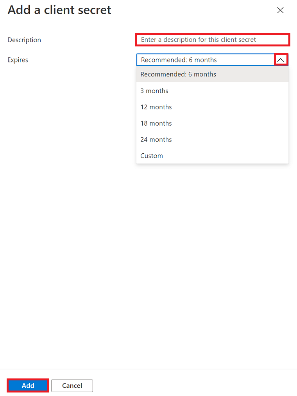Click the empty footer area beside Cancel

coord(195,385)
